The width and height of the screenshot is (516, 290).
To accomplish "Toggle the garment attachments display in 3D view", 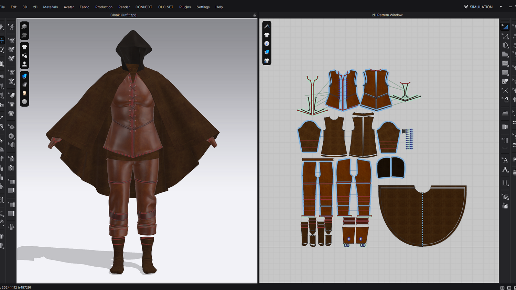I will 24,55.
